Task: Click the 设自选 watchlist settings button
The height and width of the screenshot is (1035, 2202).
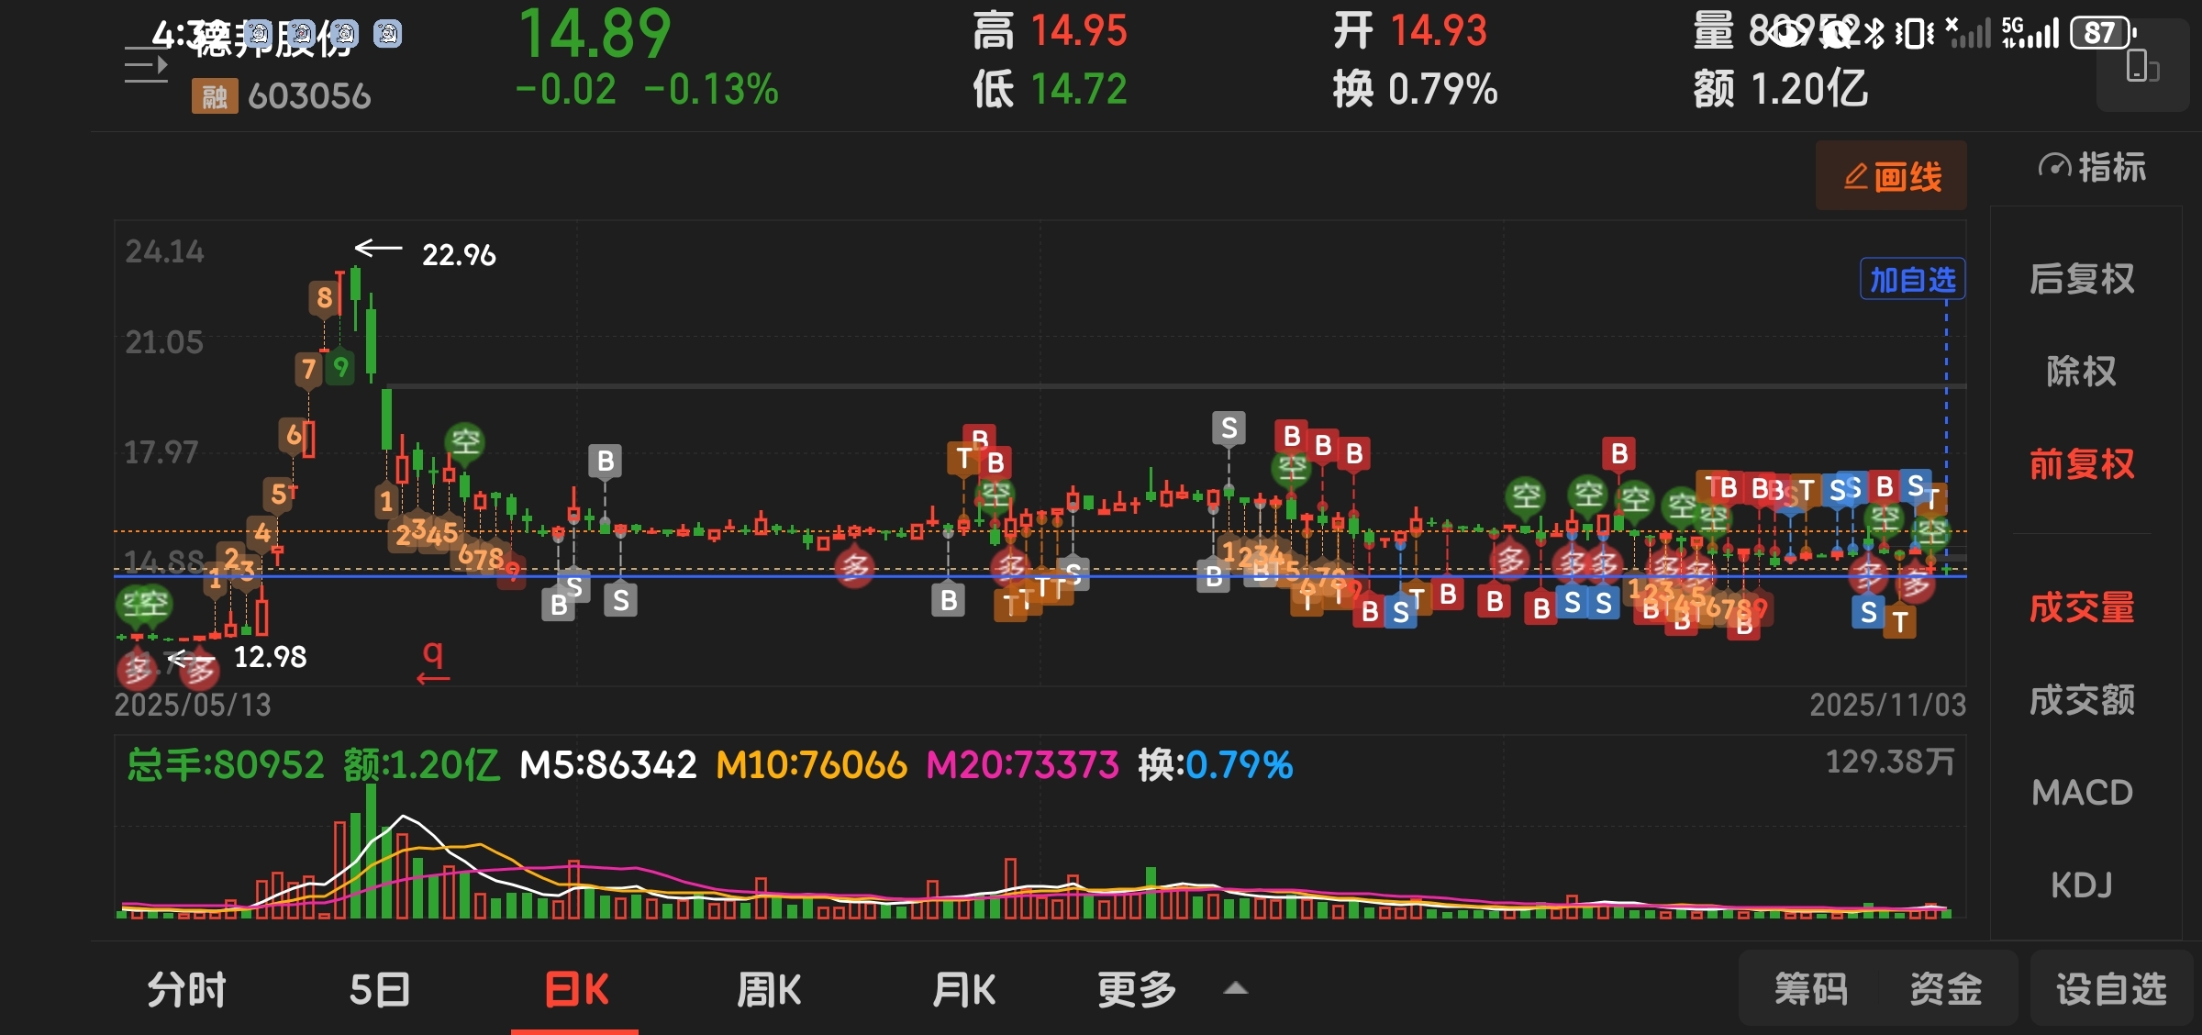Action: 2110,989
